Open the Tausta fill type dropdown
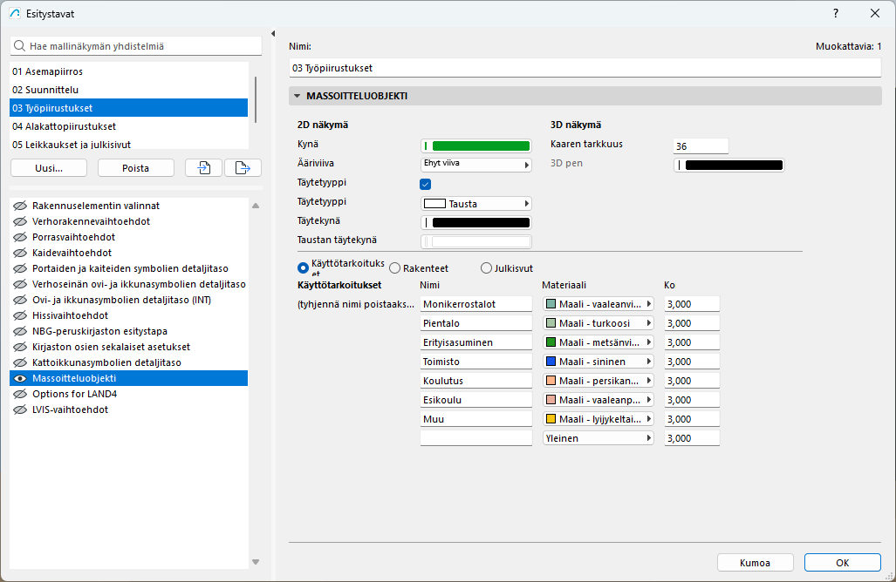 point(476,203)
